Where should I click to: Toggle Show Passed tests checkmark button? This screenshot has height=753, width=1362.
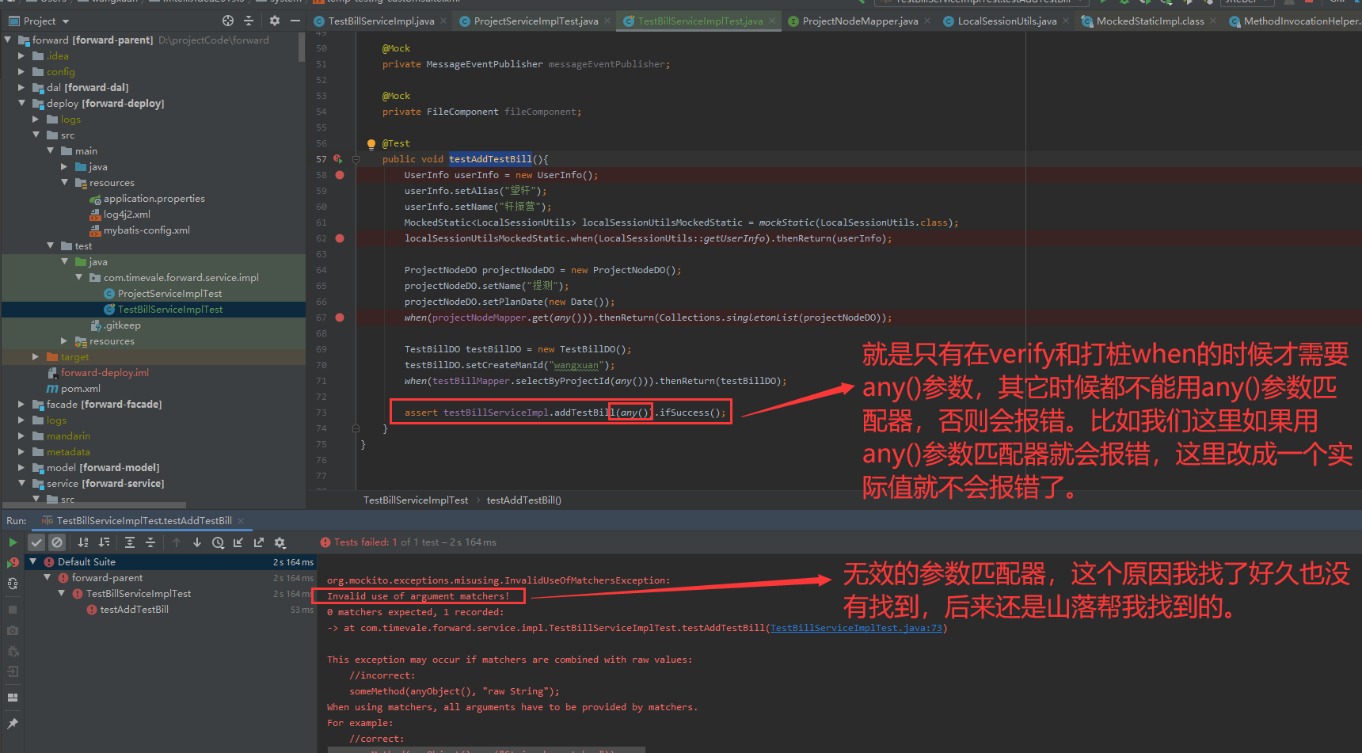(36, 542)
